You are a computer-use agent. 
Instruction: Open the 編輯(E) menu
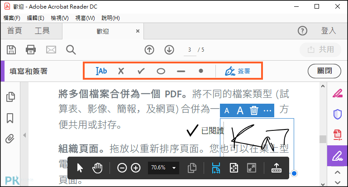(35, 18)
